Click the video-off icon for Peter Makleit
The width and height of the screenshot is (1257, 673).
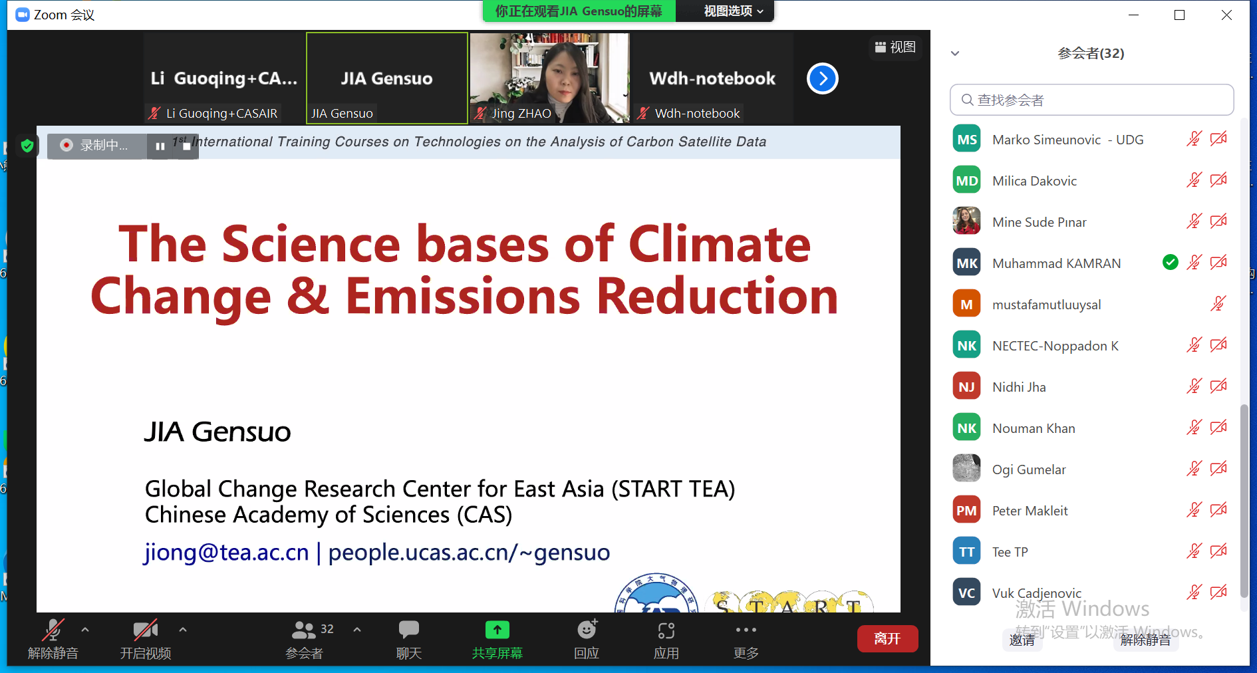pyautogui.click(x=1218, y=510)
